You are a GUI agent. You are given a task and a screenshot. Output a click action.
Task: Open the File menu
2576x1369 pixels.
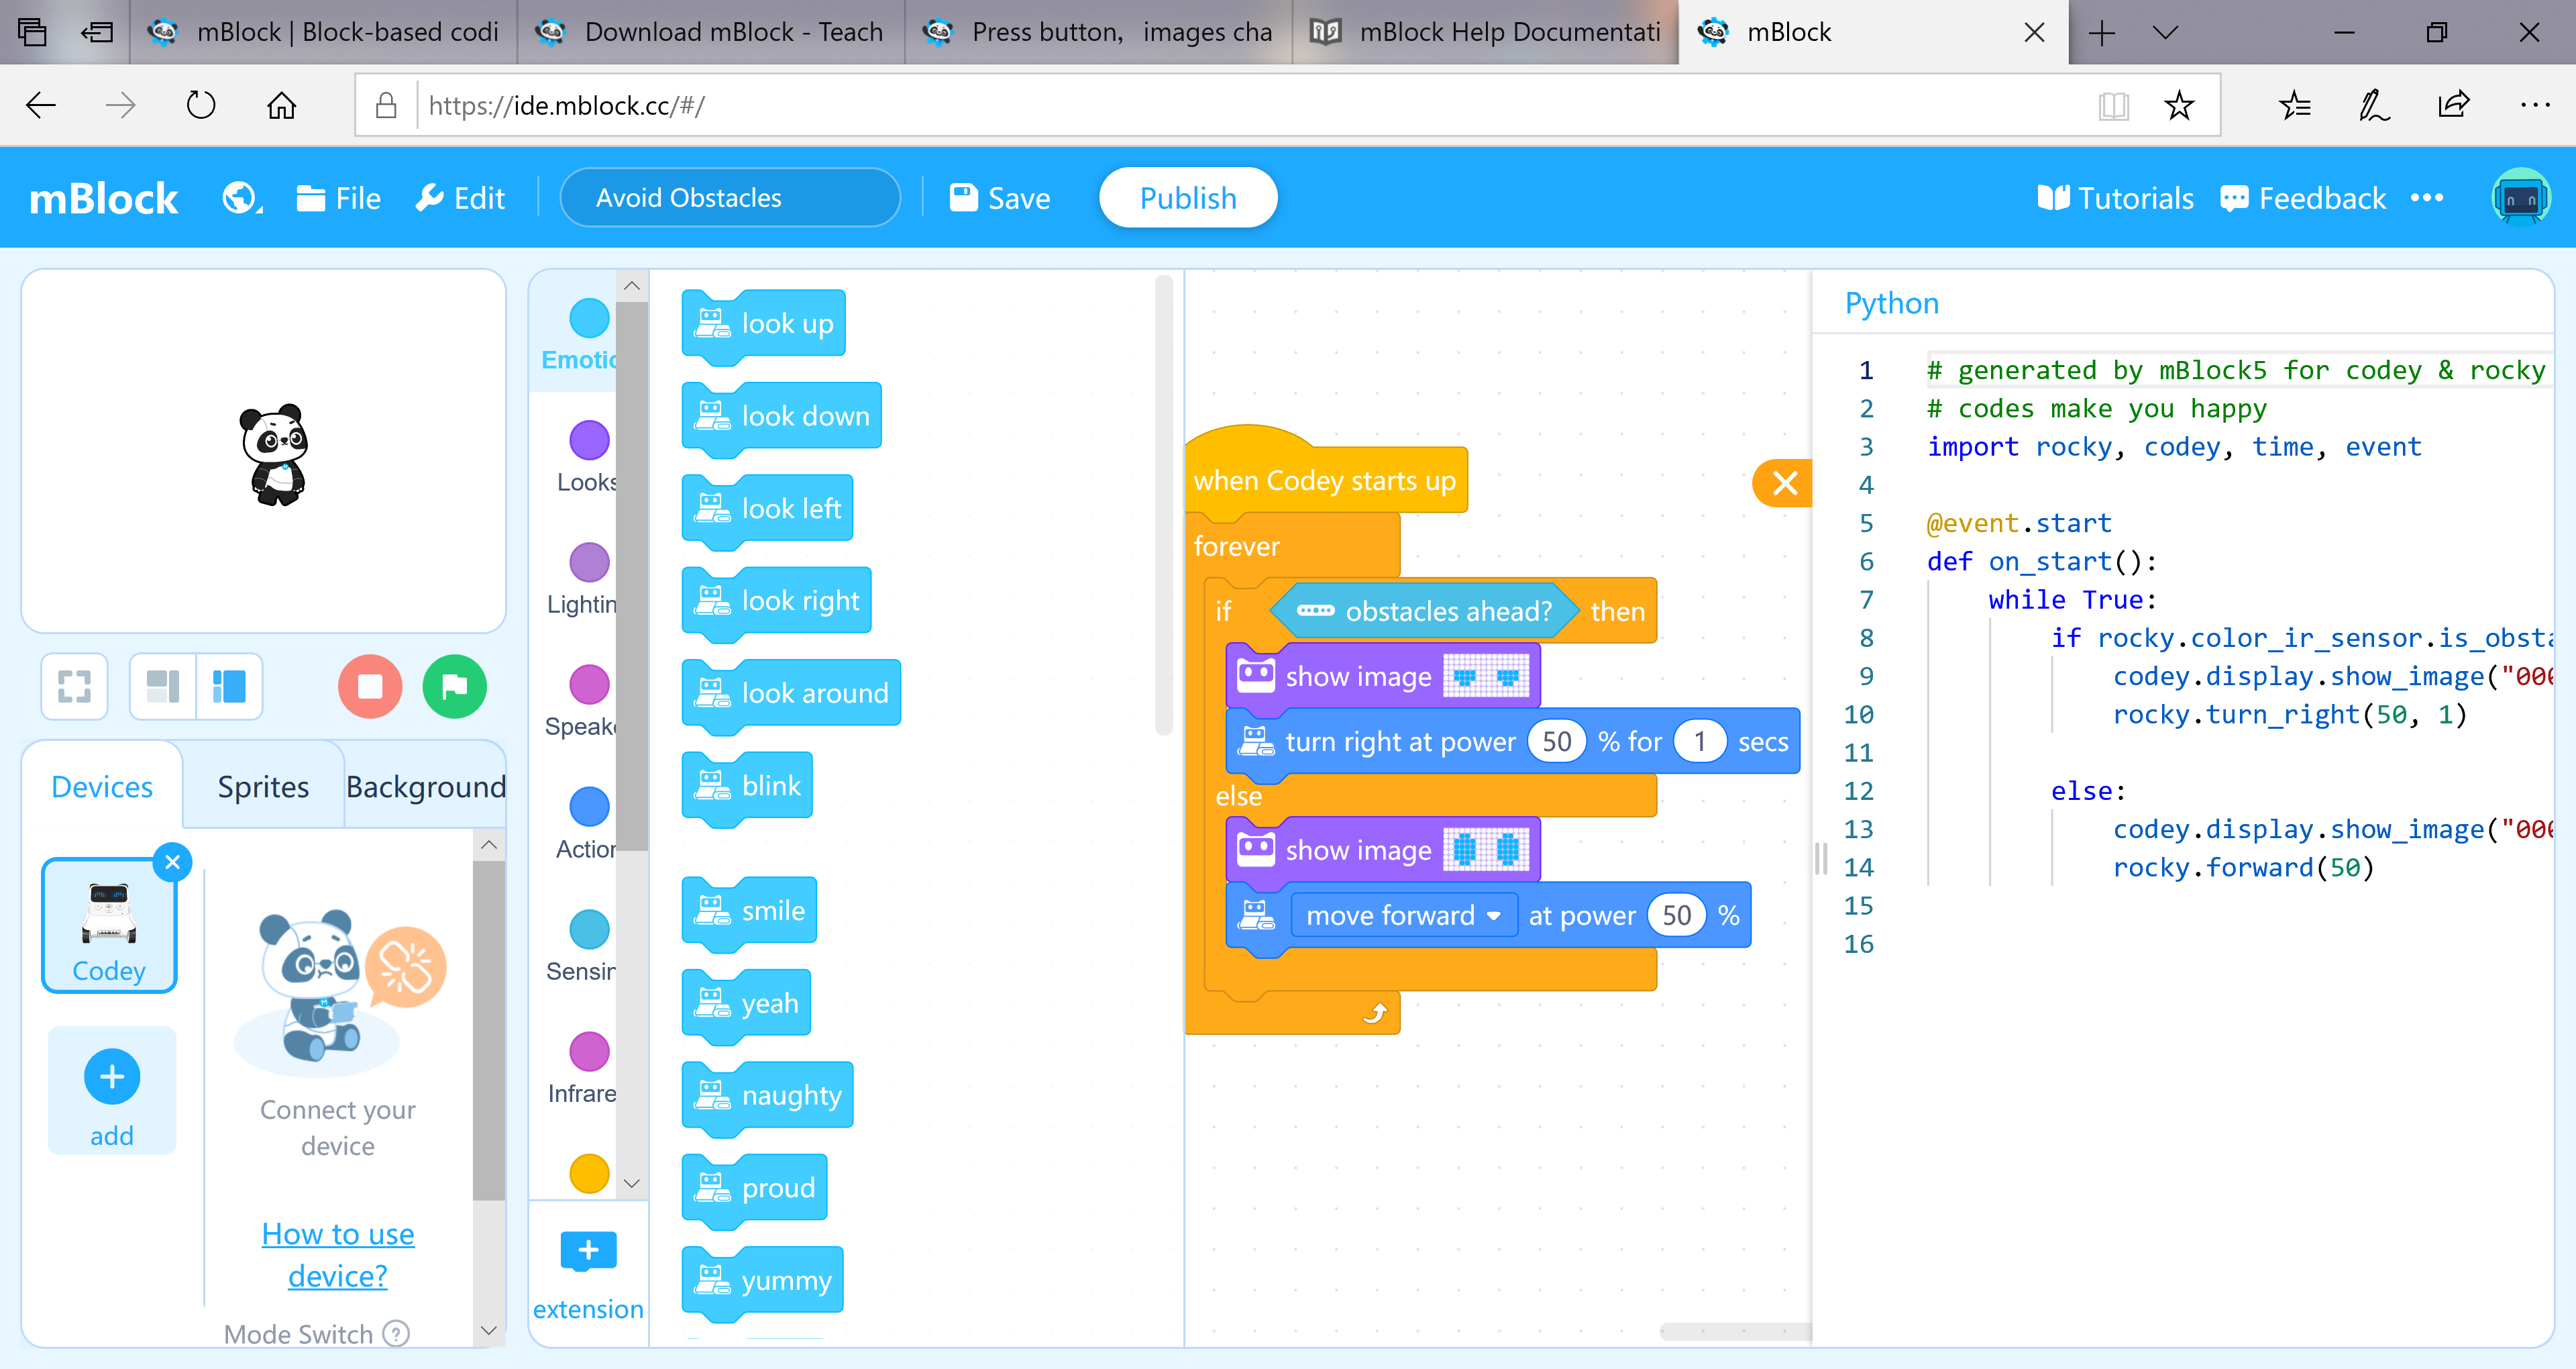(x=339, y=198)
